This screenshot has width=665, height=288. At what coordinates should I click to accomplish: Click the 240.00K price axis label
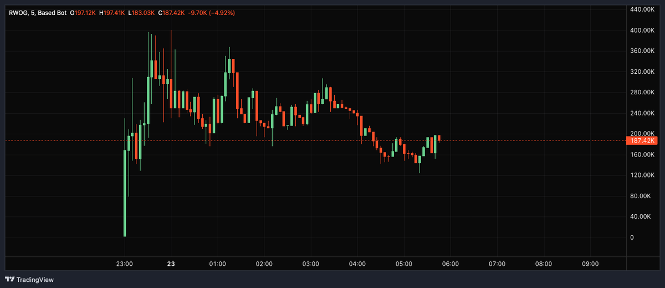pos(643,113)
